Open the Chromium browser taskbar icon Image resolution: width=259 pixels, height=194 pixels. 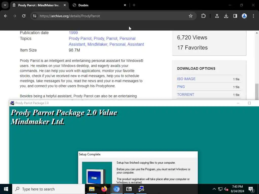pyautogui.click(x=116, y=189)
